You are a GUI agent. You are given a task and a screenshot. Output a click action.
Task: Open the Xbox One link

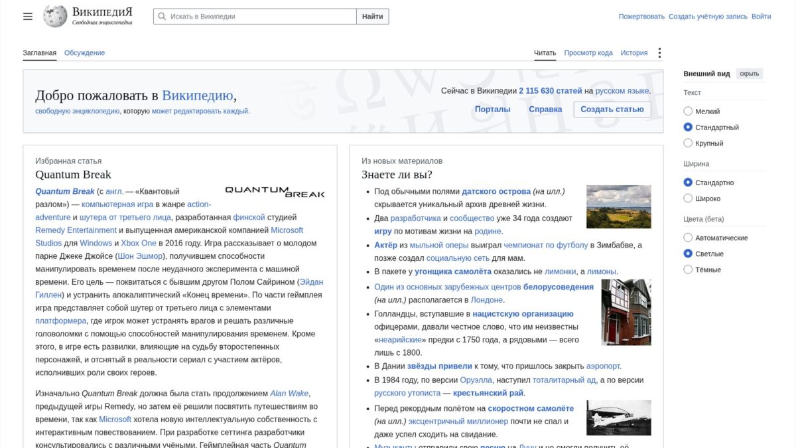139,244
